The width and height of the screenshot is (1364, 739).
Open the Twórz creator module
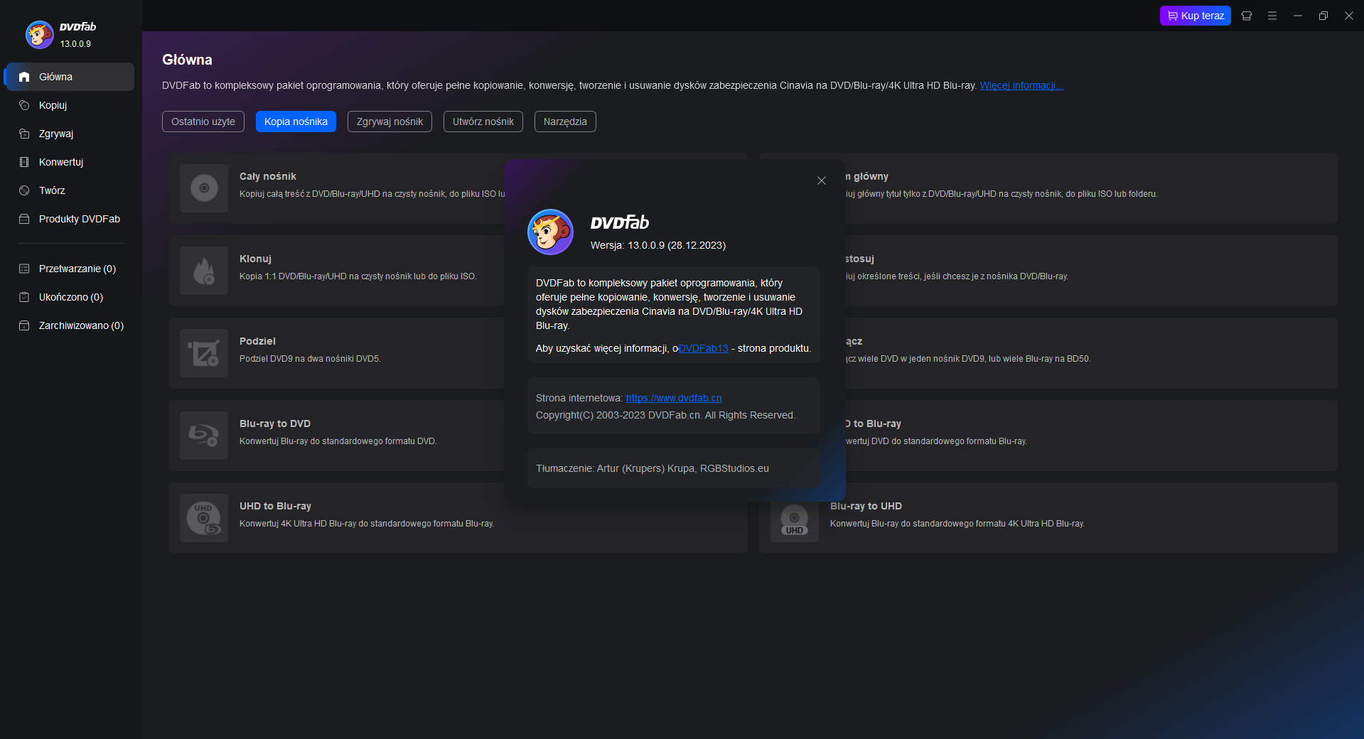click(x=70, y=190)
